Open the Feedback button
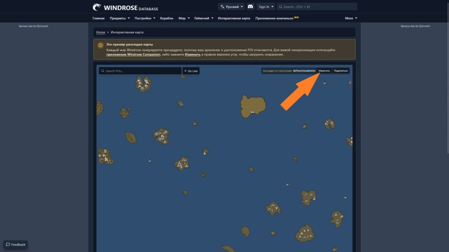 pyautogui.click(x=16, y=245)
